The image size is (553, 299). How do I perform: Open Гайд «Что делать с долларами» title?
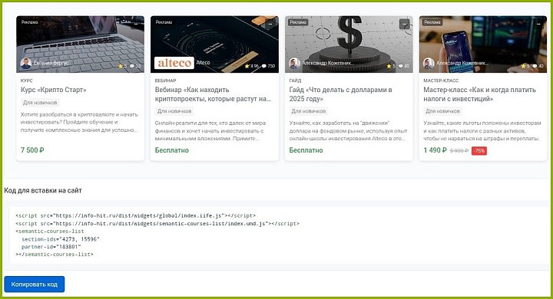pyautogui.click(x=341, y=94)
